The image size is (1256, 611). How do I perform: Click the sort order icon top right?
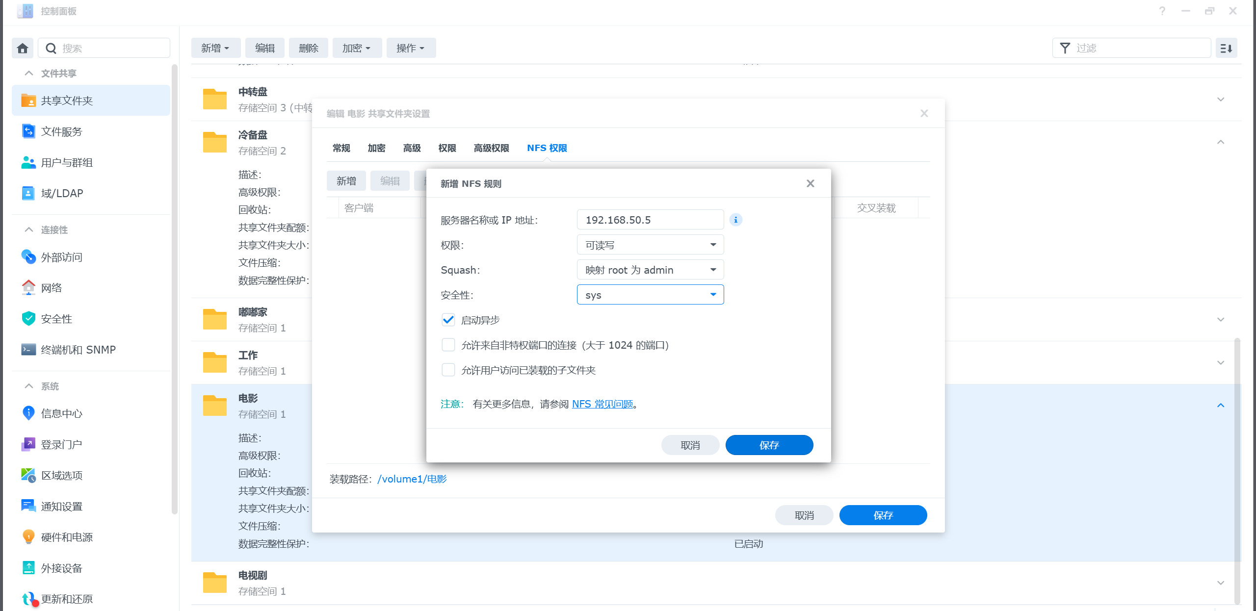click(1226, 48)
